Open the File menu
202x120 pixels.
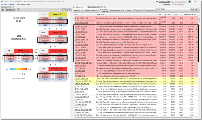coord(2,4)
